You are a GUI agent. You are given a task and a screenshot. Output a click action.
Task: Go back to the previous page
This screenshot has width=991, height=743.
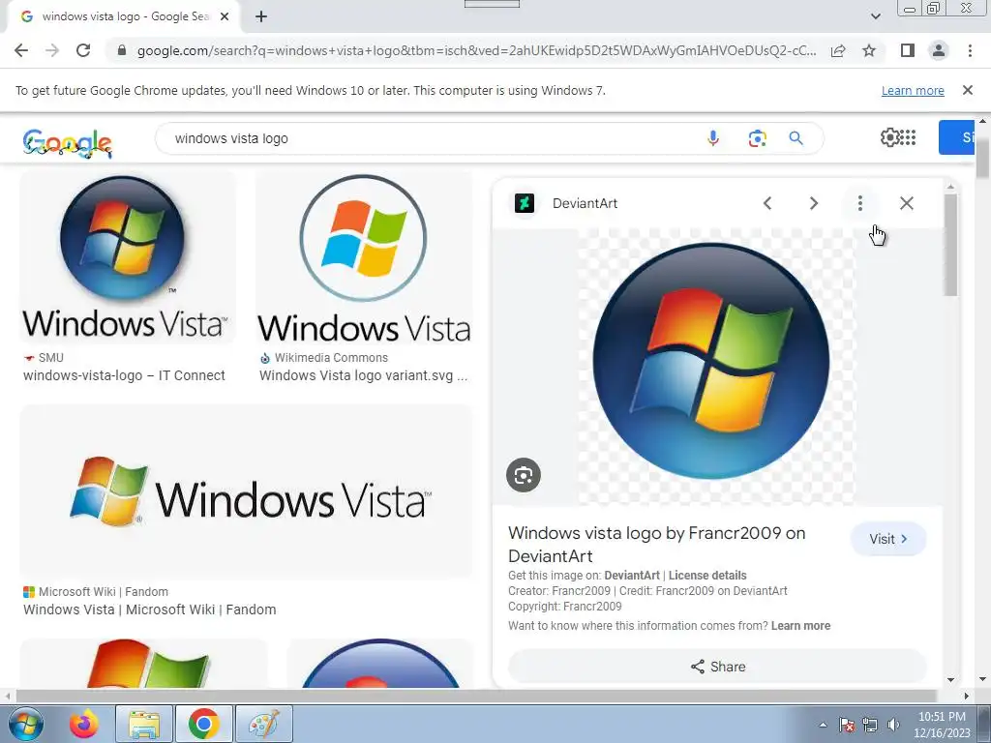tap(21, 50)
